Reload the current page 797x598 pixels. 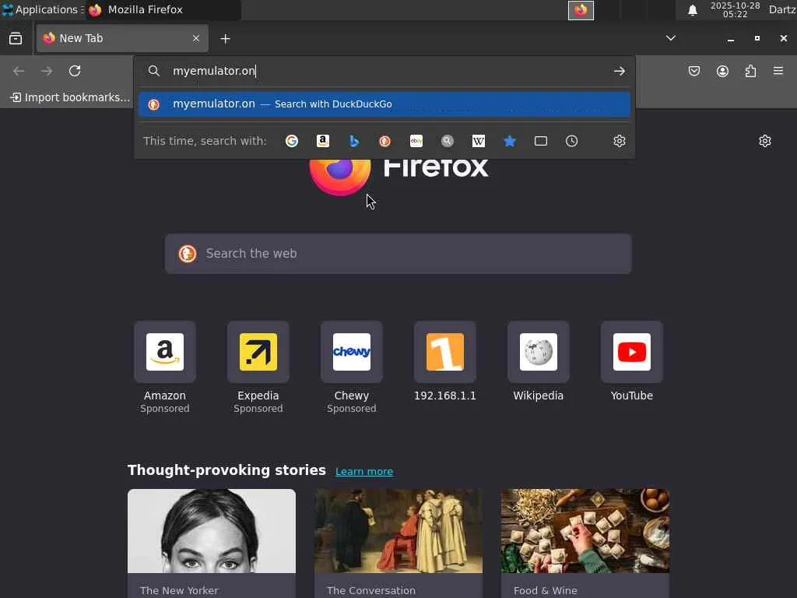click(x=75, y=71)
